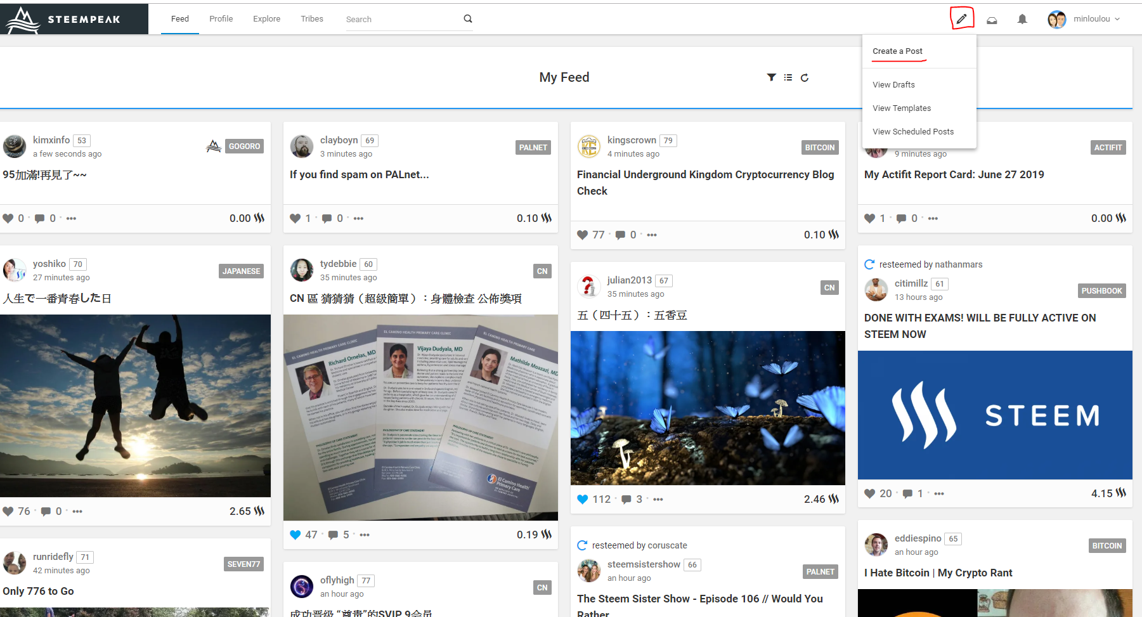Open the blue butterflies post thumbnail
Screen dimensions: 1142x617
[708, 408]
